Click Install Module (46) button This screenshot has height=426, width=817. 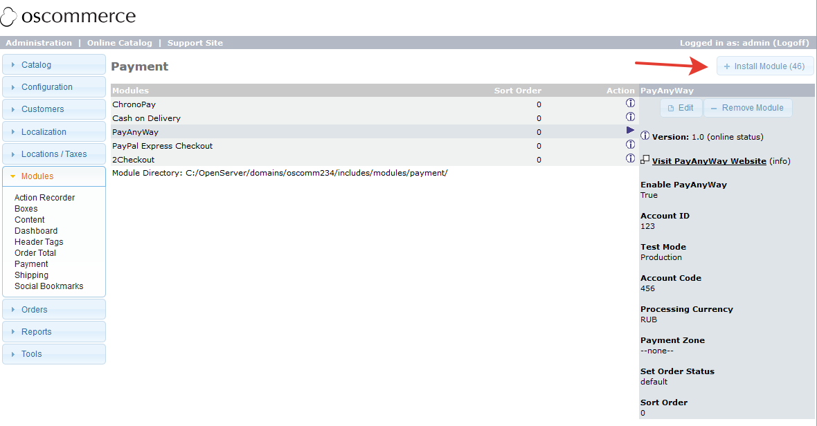point(765,66)
